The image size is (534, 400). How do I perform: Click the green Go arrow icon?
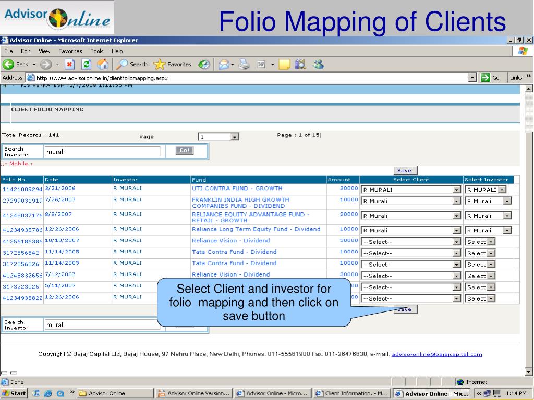pos(486,78)
